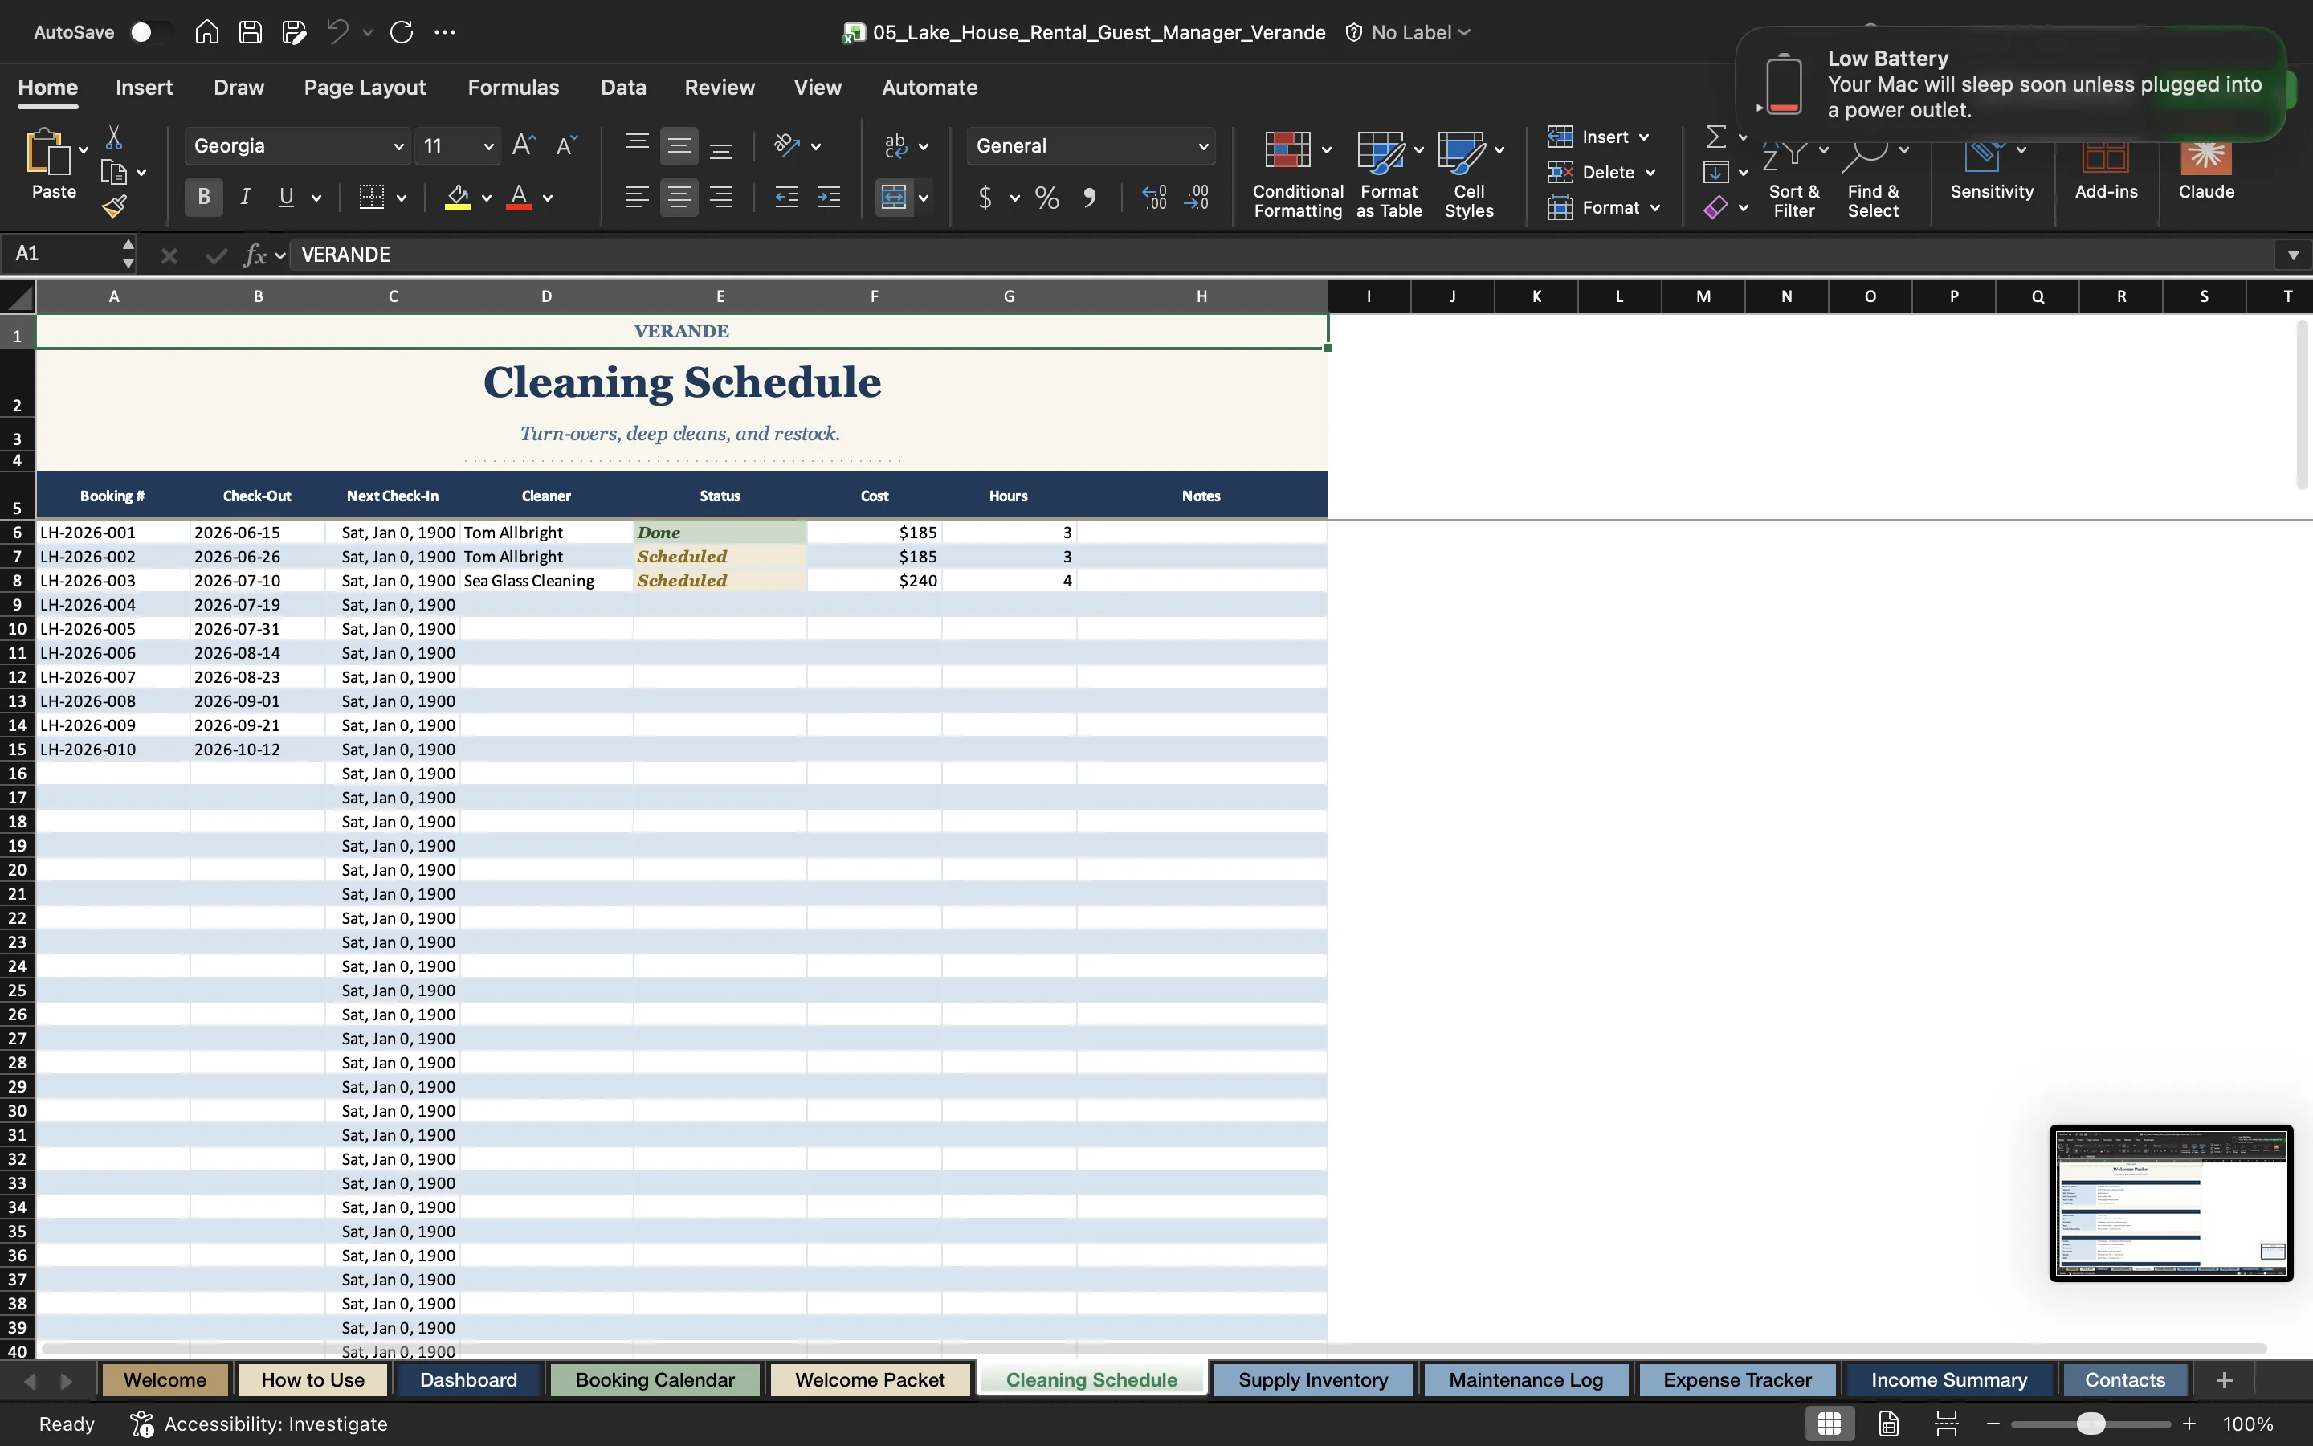This screenshot has height=1446, width=2313.
Task: Click the Top Align icon
Action: pyautogui.click(x=637, y=145)
